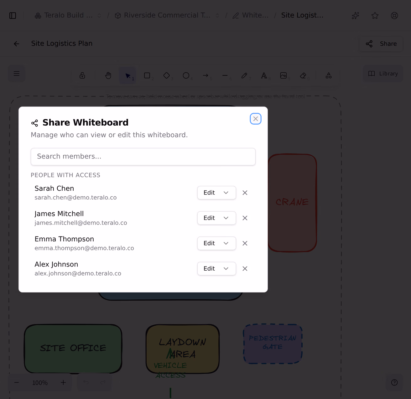Select the Eraser tool
This screenshot has height=399, width=411.
point(303,75)
